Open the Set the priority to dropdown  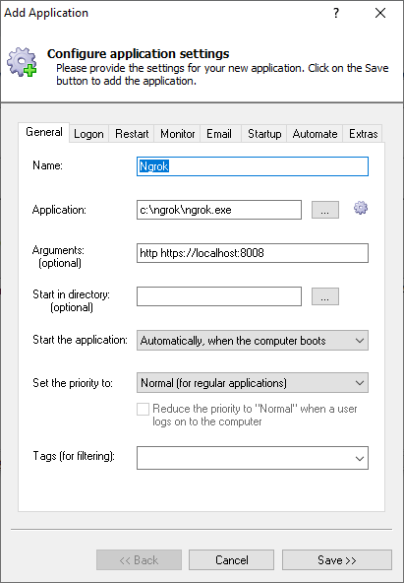click(x=253, y=382)
